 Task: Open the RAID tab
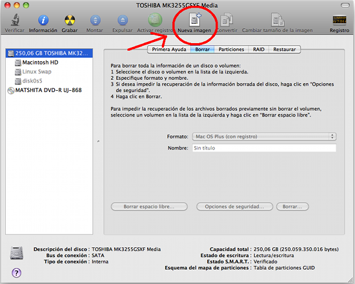[x=259, y=49]
